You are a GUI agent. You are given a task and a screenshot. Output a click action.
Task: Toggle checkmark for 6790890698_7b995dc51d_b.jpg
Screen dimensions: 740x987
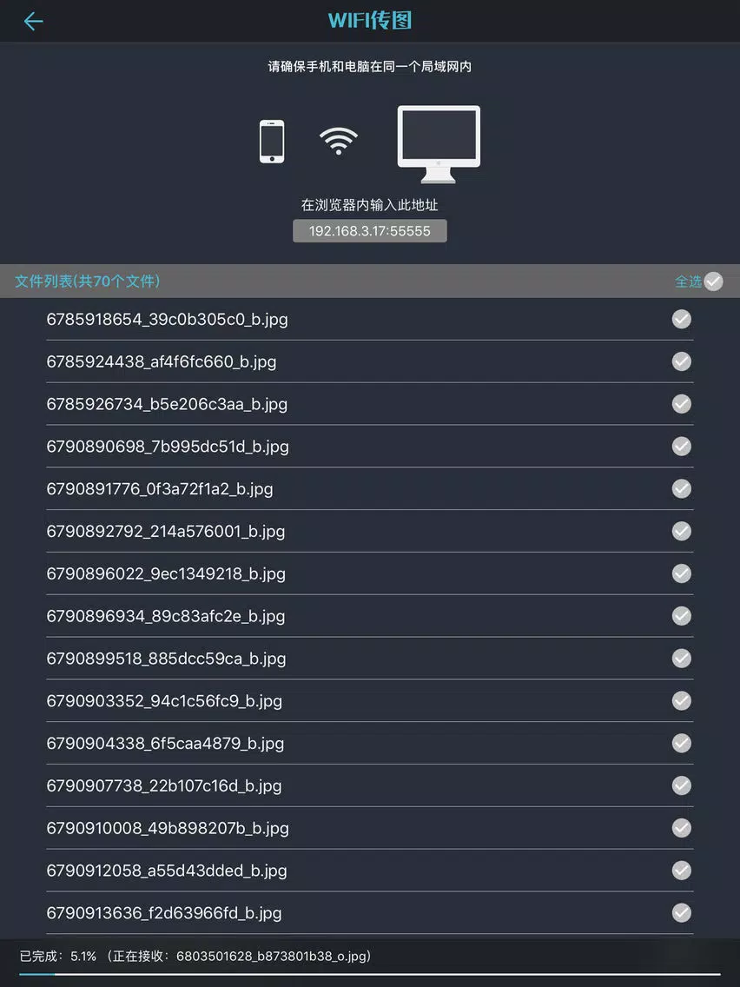pos(682,447)
